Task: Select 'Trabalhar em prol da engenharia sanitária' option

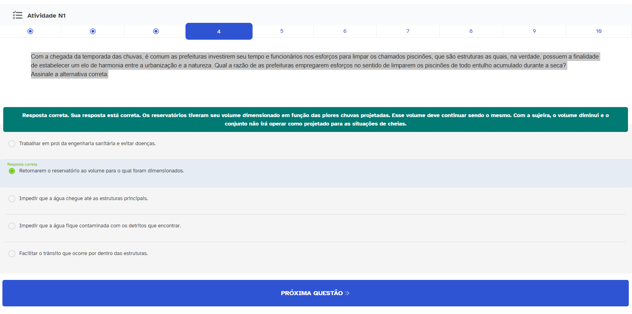Action: point(12,144)
